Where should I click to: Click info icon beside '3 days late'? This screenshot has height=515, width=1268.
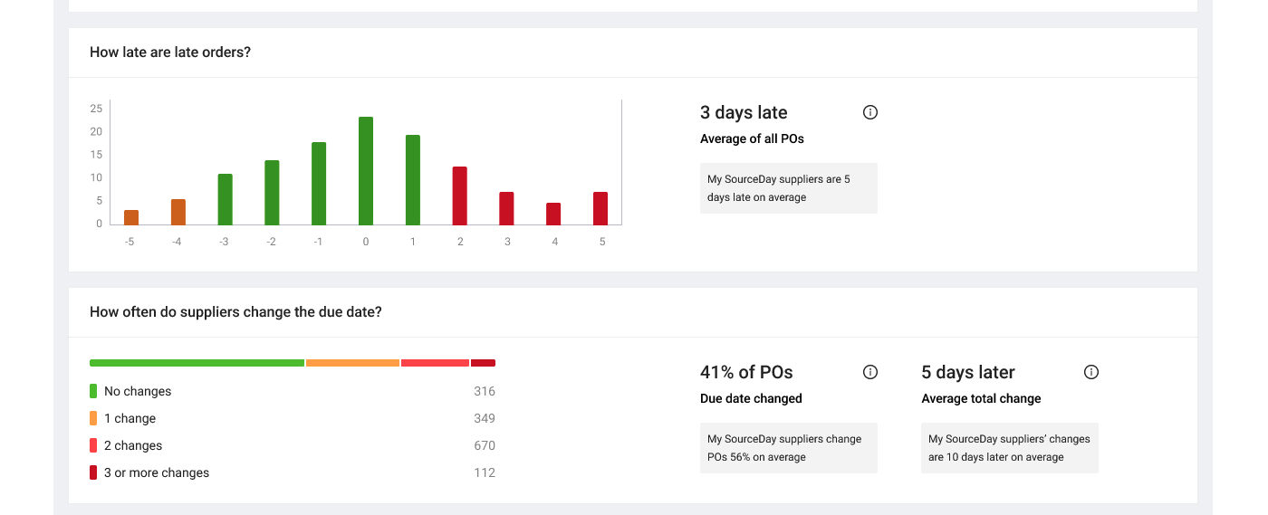(870, 112)
